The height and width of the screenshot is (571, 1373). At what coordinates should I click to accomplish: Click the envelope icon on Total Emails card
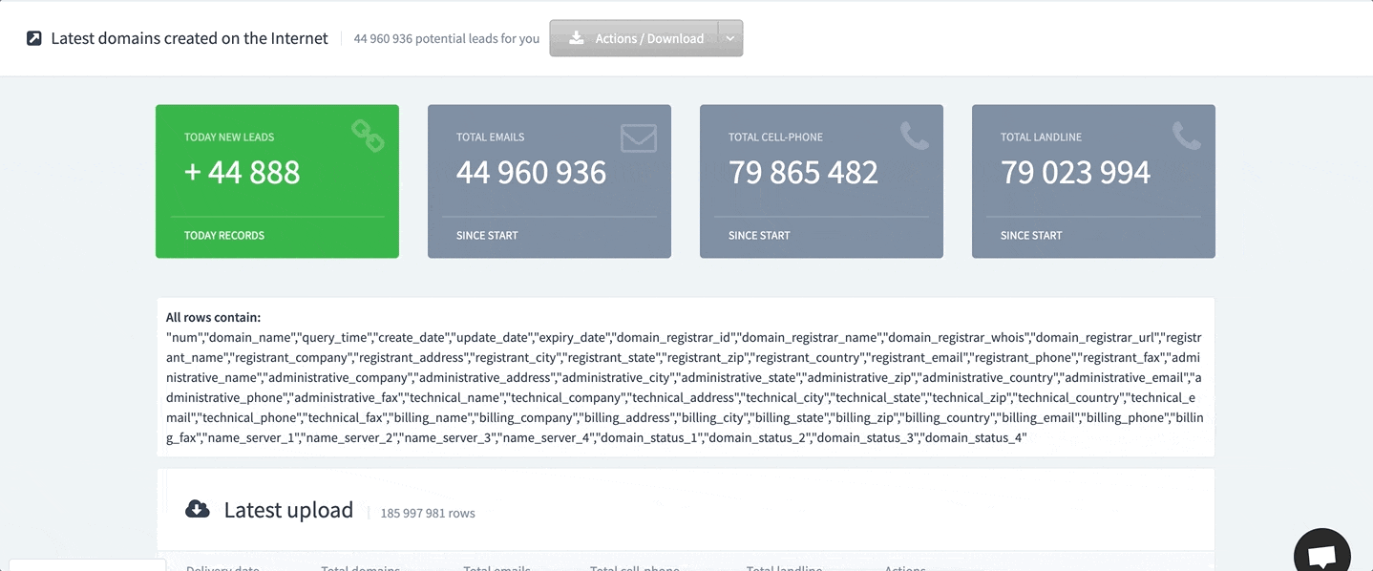[x=641, y=137]
